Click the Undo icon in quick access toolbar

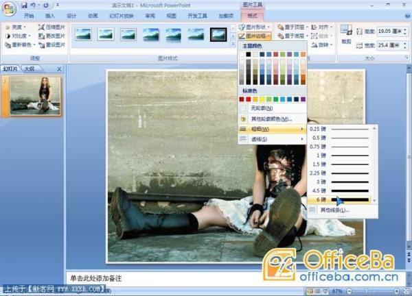(x=34, y=5)
